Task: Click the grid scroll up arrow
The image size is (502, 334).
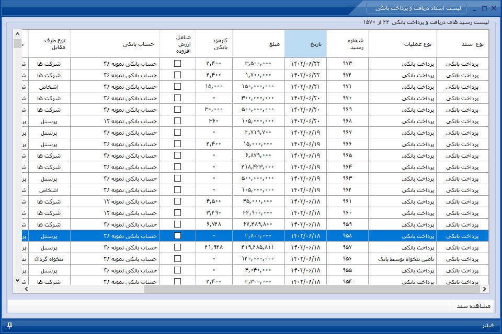Action: [18, 34]
